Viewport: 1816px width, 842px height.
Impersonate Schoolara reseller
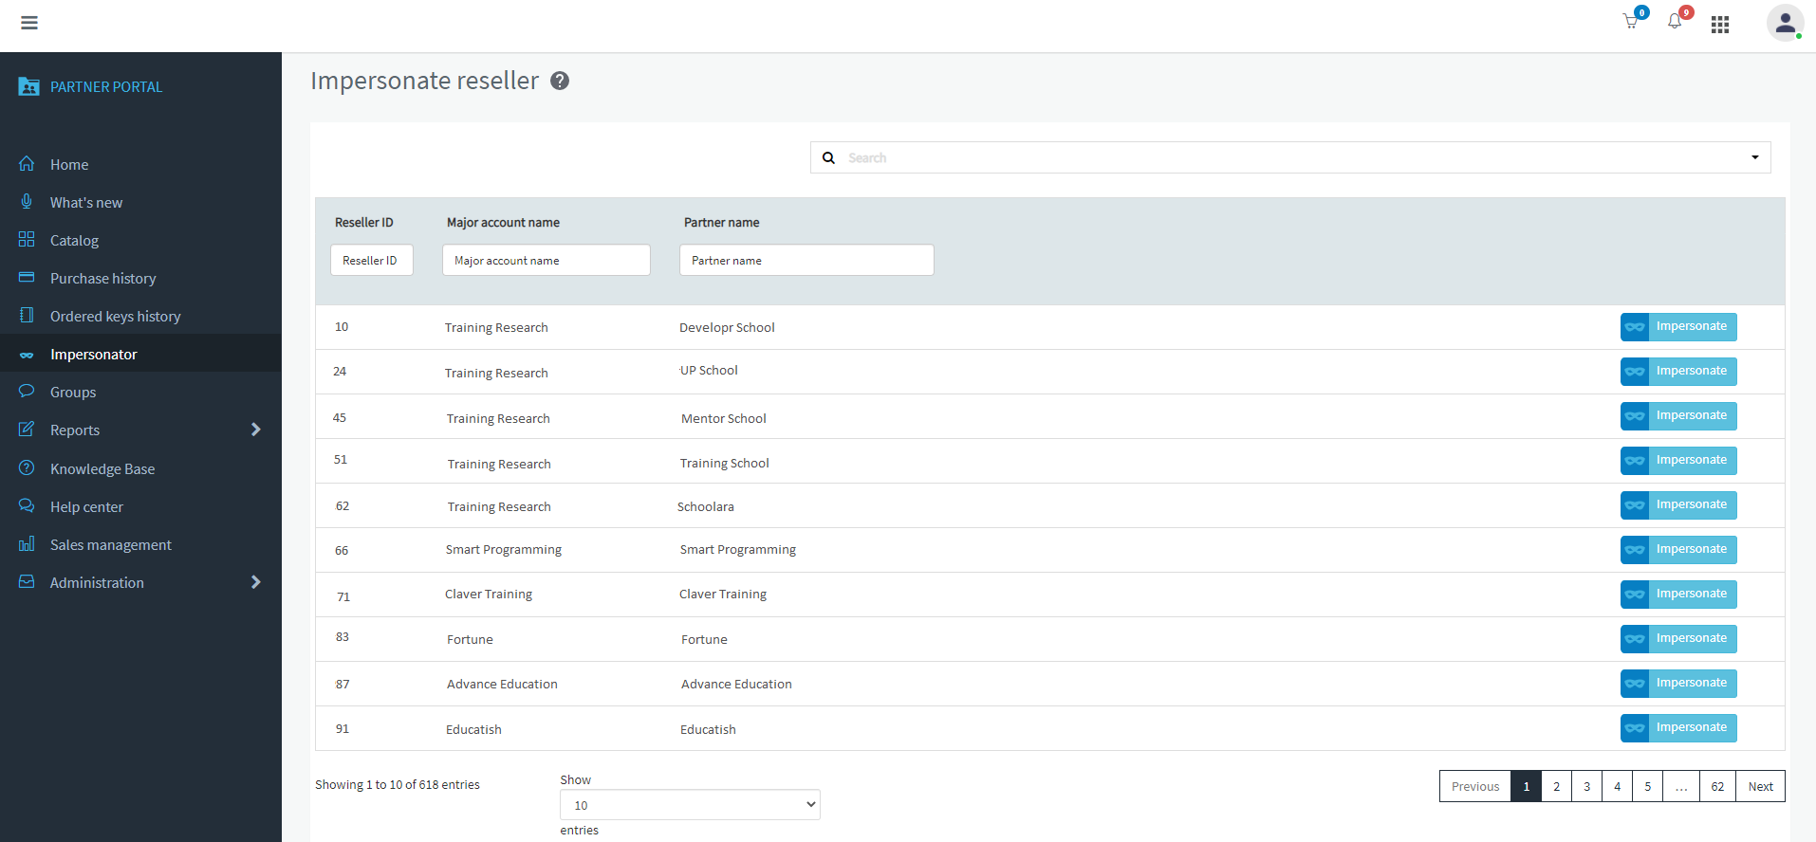(x=1678, y=504)
